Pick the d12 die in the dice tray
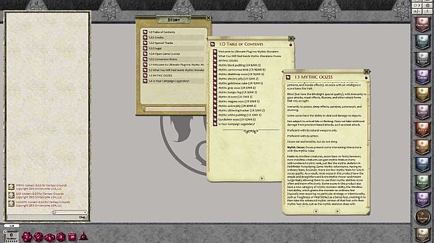This screenshot has width=434, height=243. 38,237
